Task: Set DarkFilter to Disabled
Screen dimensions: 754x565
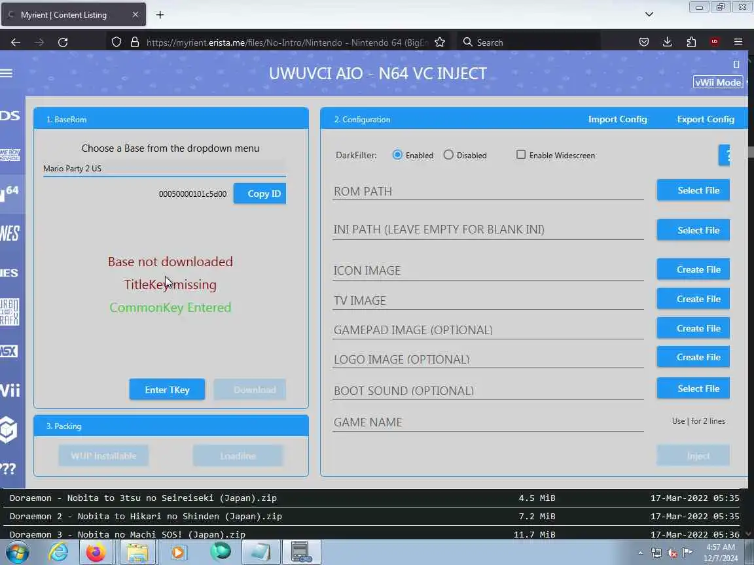Action: [448, 155]
